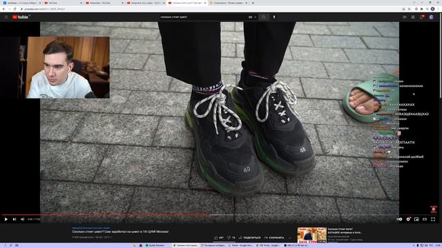Image resolution: width=442 pixels, height=248 pixels.
Task: Switch to the first browser tab
Action: coord(21,3)
